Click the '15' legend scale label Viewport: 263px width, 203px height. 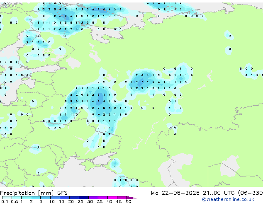click(61, 201)
